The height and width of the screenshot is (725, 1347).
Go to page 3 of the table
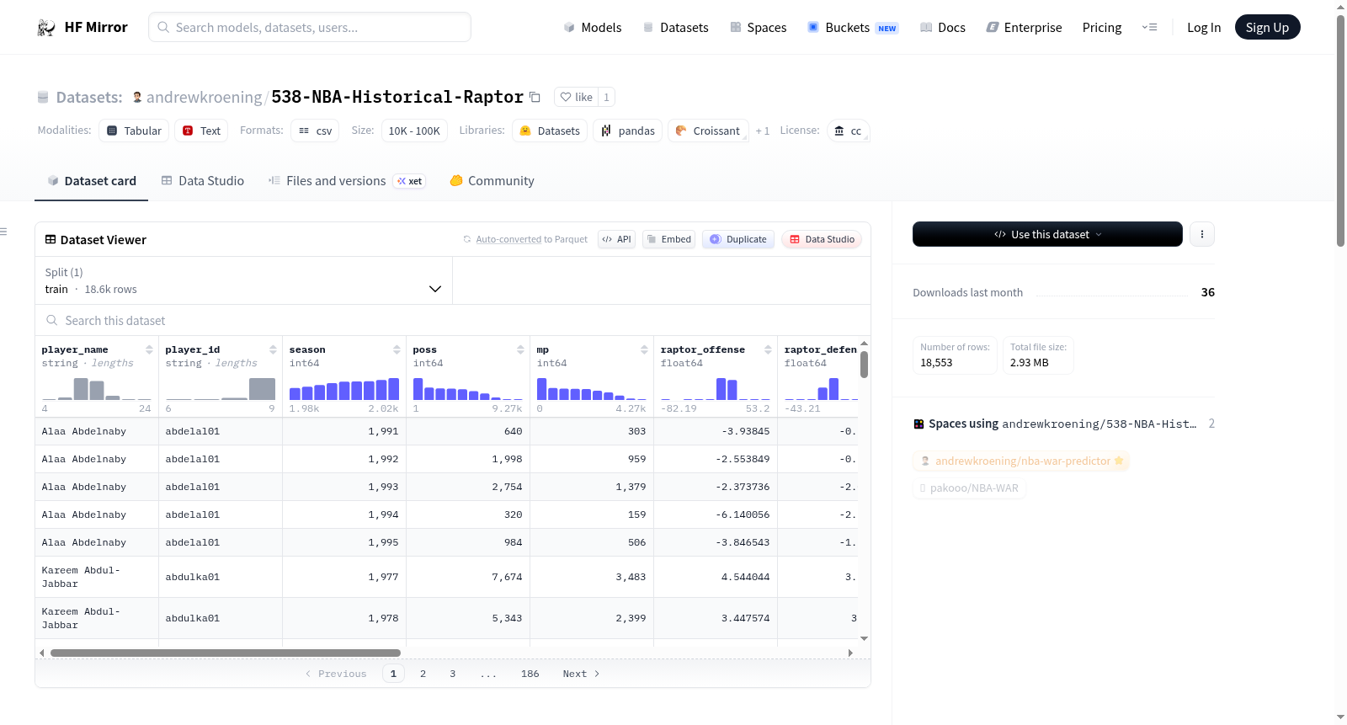pos(453,674)
